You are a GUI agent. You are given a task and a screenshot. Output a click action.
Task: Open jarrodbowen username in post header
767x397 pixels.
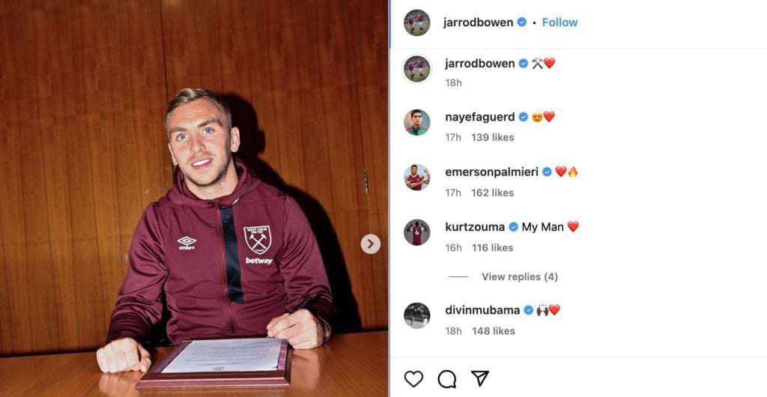478,22
